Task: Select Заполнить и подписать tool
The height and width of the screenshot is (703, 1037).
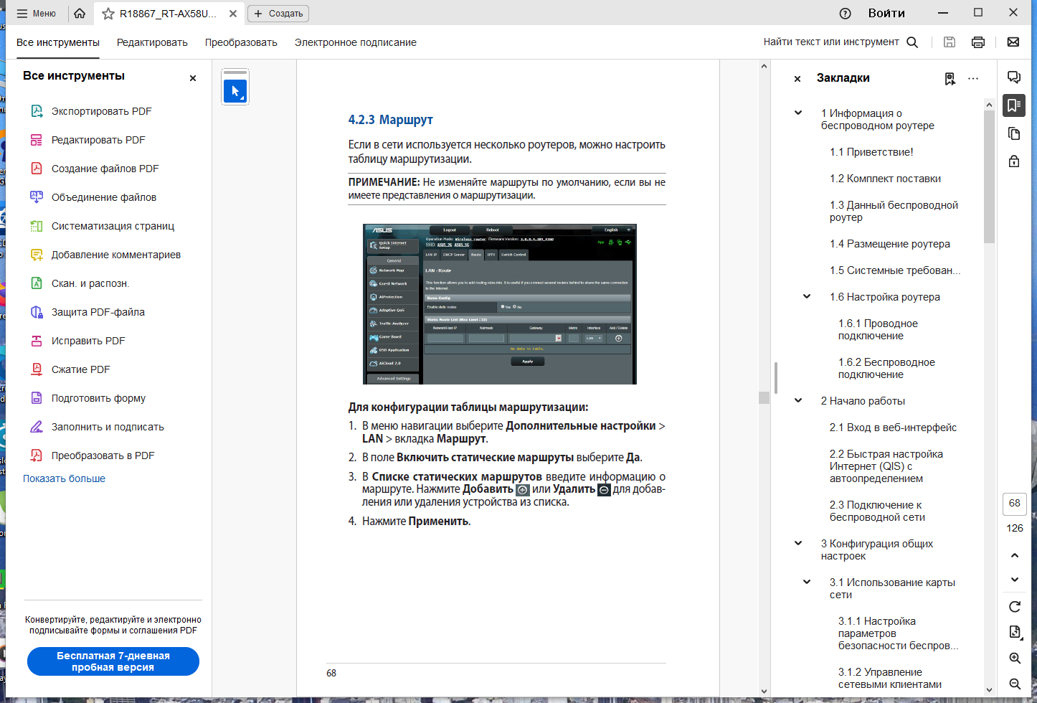Action: [x=108, y=427]
